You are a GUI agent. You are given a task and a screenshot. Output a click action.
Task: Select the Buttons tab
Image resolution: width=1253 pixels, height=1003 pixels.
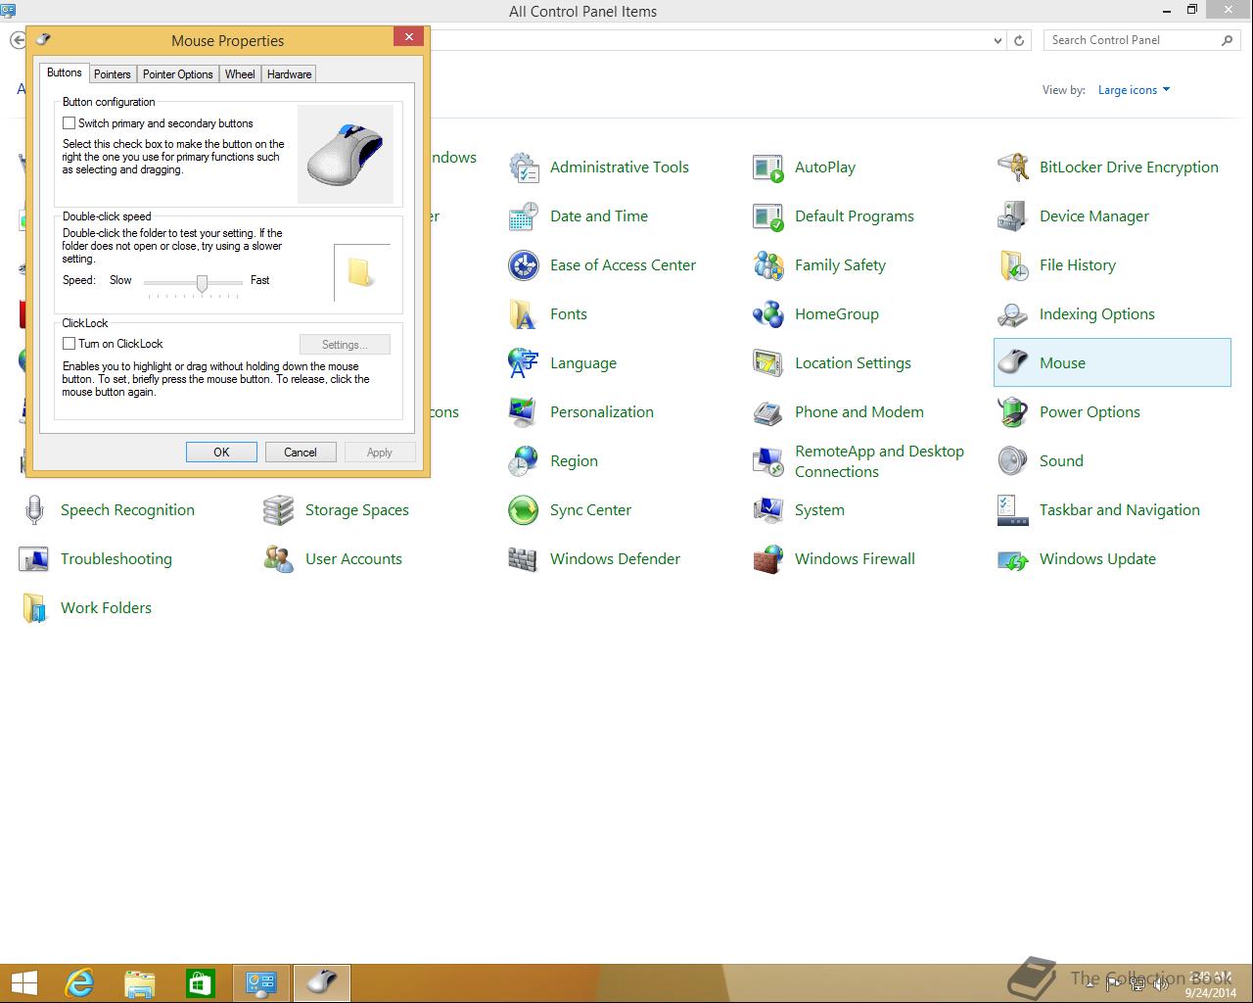(65, 72)
